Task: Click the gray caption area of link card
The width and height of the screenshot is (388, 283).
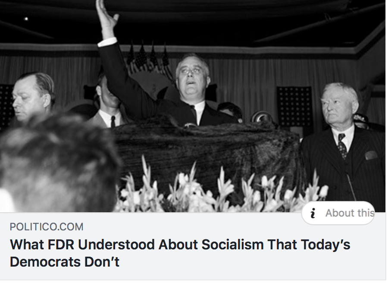Action: [x=193, y=246]
